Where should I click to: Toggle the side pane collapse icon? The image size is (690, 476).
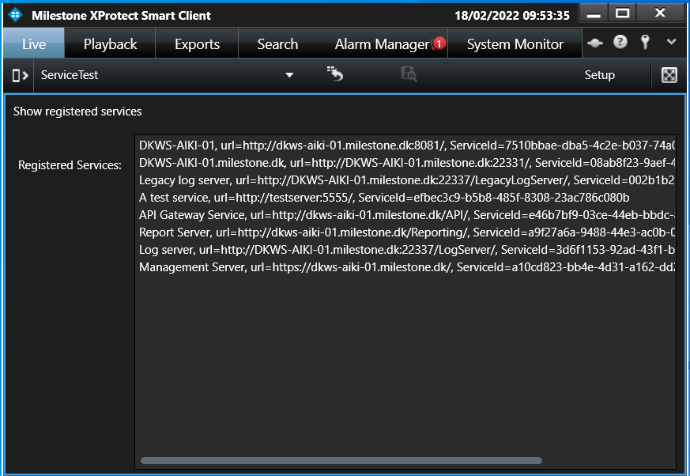click(x=20, y=75)
